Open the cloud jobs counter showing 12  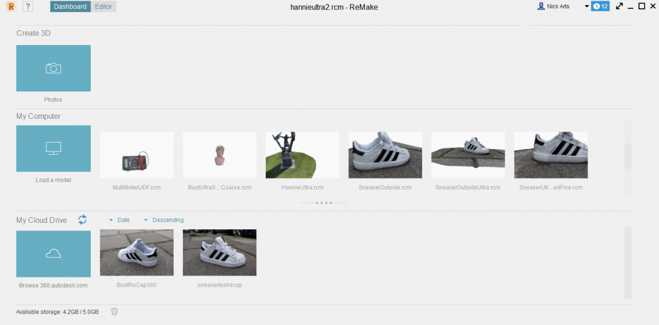pyautogui.click(x=600, y=6)
